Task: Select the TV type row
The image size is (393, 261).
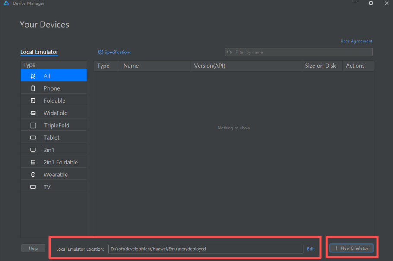Action: [54, 187]
